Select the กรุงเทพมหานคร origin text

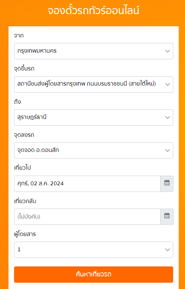37,51
